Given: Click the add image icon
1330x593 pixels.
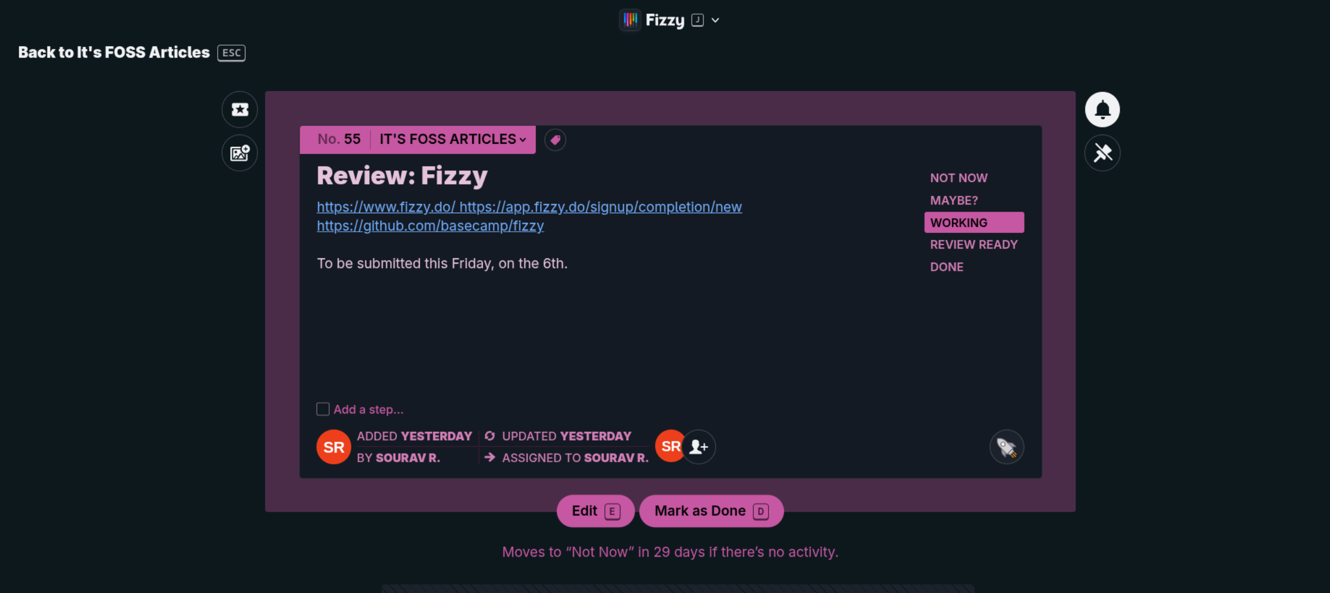Looking at the screenshot, I should click(x=239, y=153).
